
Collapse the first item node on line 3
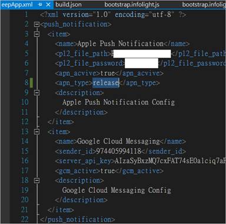pyautogui.click(x=36, y=34)
